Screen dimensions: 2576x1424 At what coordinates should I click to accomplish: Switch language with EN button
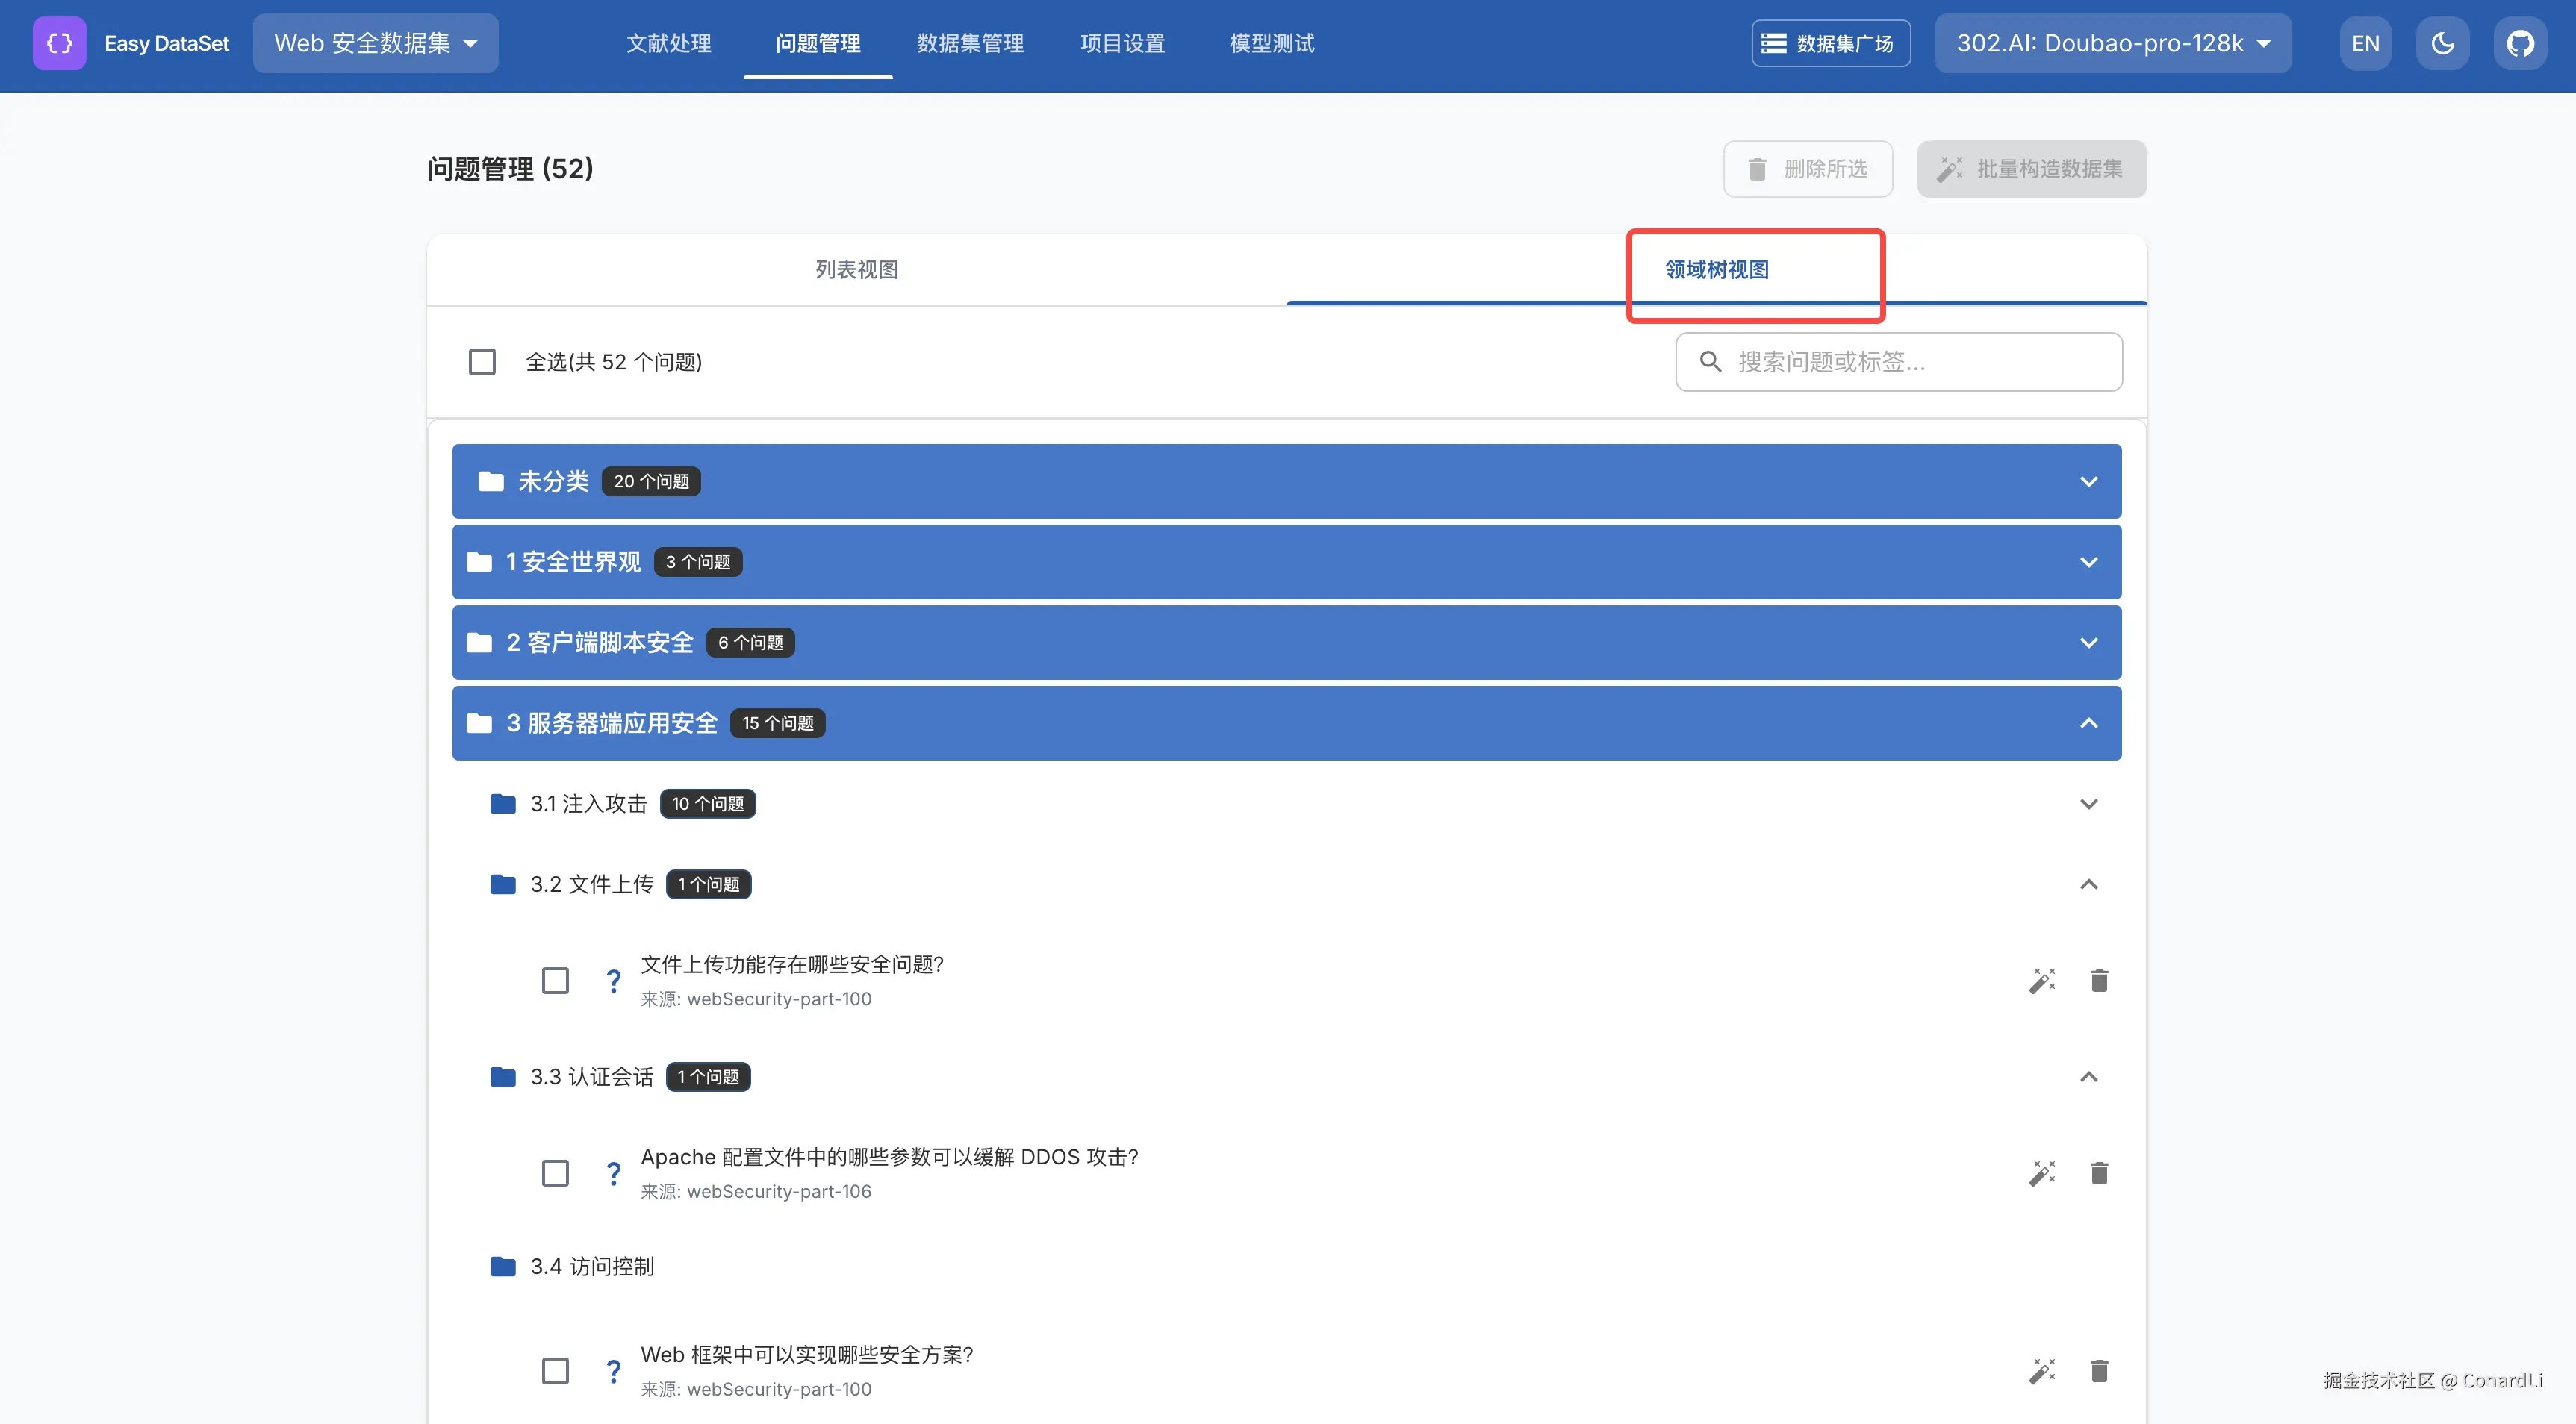[2365, 43]
